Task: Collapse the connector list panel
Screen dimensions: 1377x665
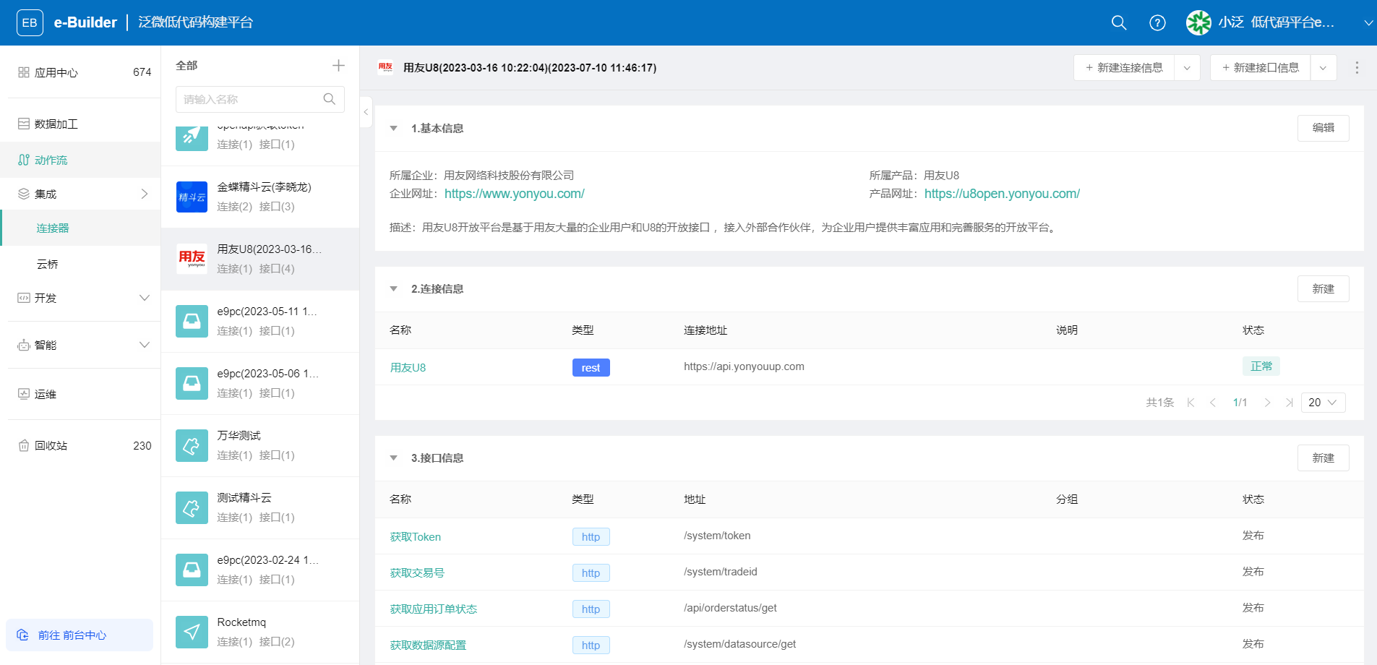Action: click(x=366, y=112)
